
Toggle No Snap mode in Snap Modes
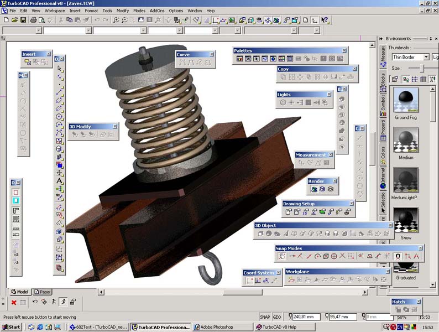coord(282,256)
